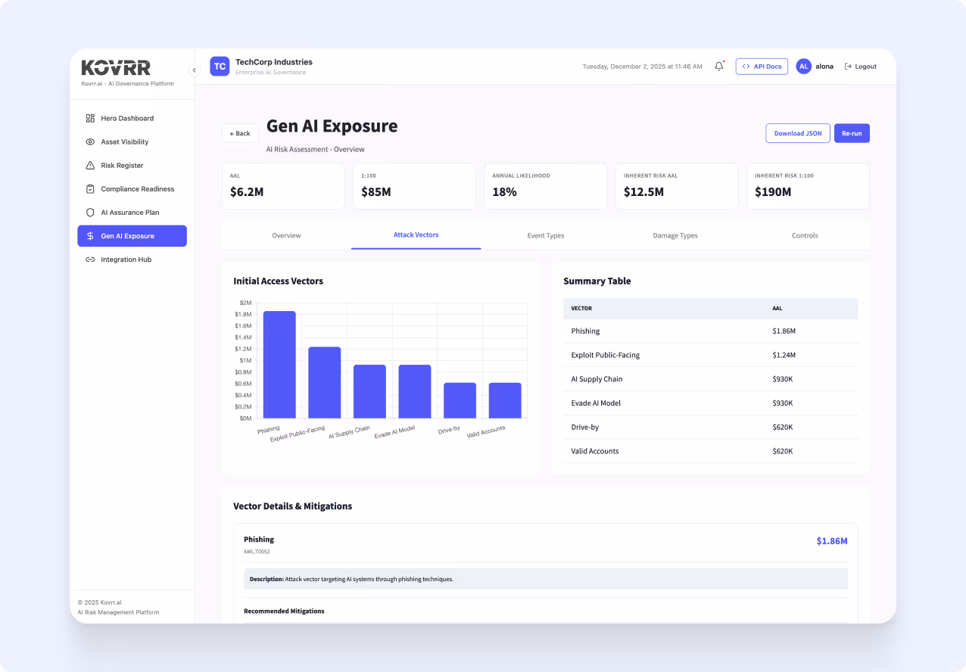Screen dimensions: 966x672
Task: Open the Controls tab
Action: [x=805, y=235]
